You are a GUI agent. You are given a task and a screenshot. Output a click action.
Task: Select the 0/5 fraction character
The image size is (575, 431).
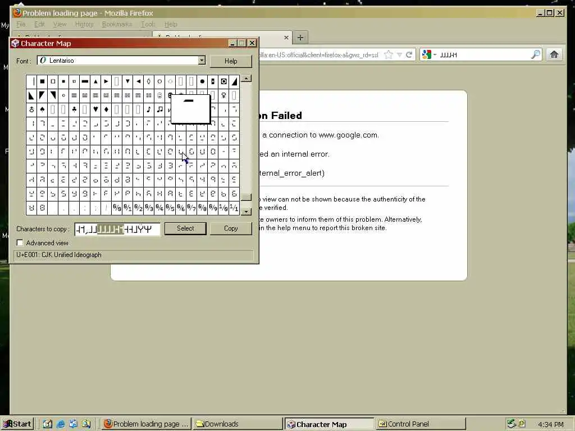click(170, 208)
